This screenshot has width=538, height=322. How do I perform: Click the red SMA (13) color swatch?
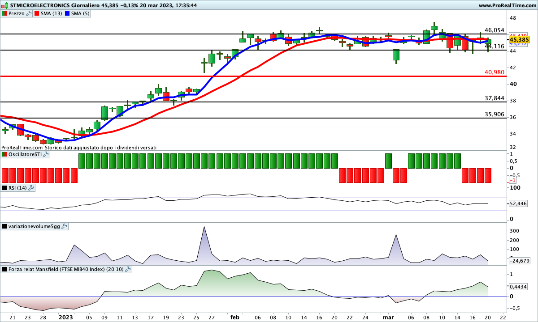click(37, 13)
